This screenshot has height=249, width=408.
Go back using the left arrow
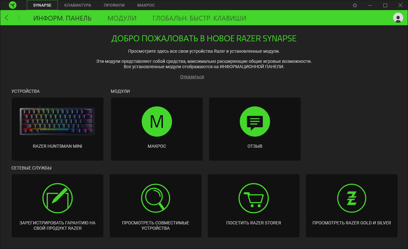[x=7, y=18]
